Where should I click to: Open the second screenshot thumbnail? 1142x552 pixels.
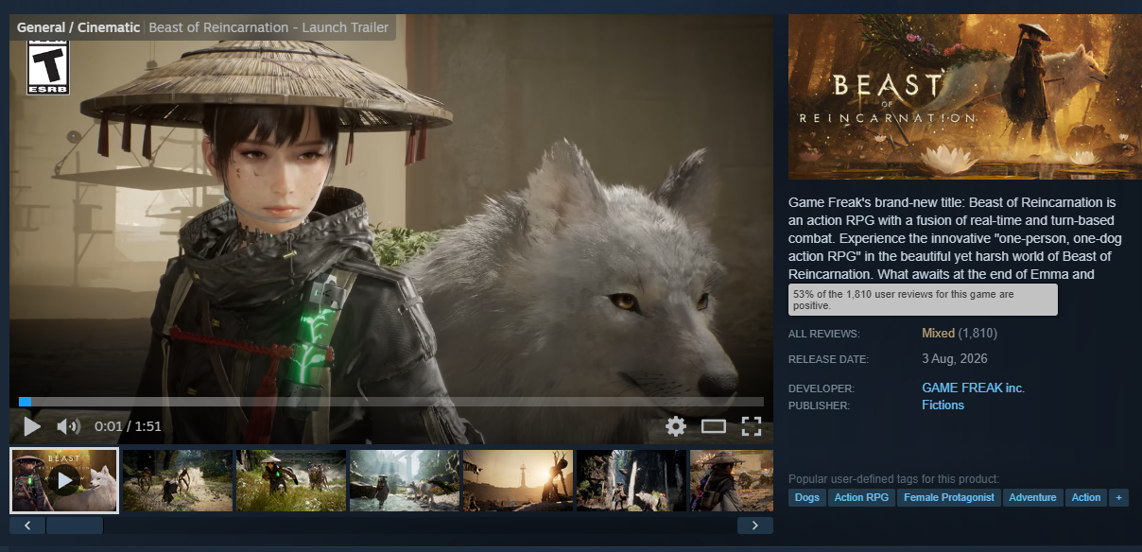pos(178,480)
